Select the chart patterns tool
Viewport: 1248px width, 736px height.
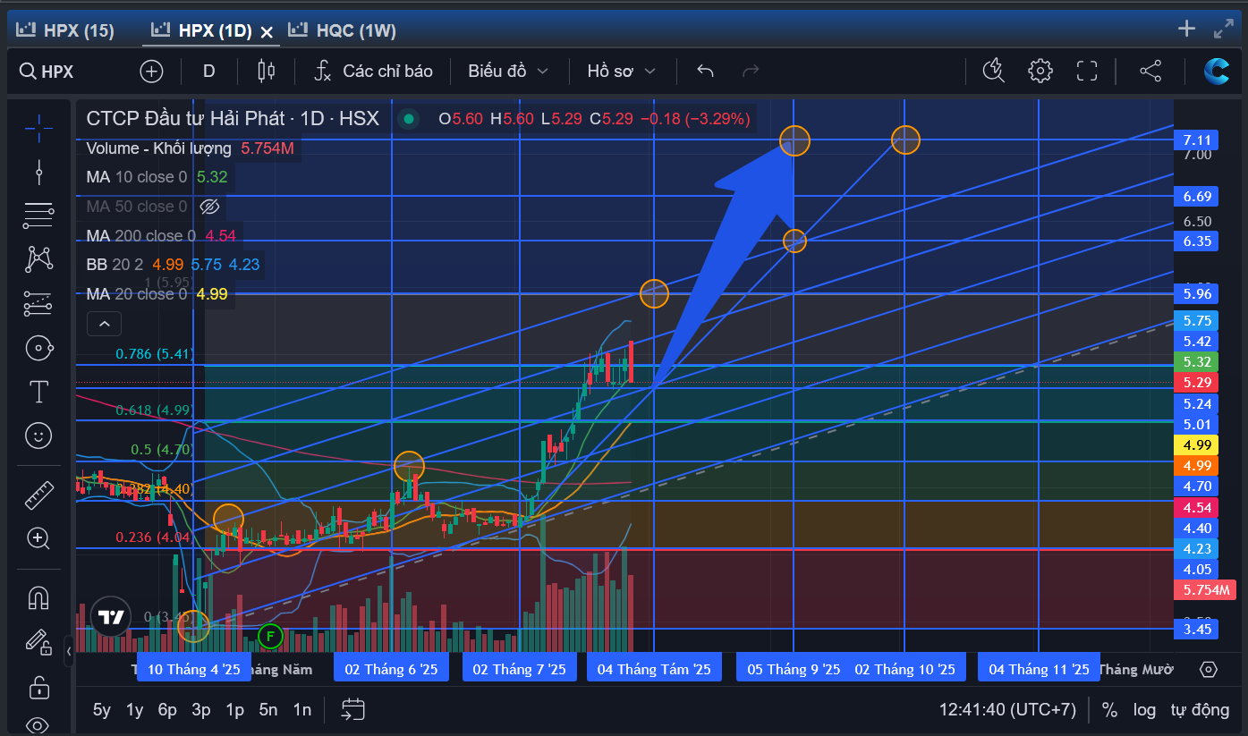point(38,259)
